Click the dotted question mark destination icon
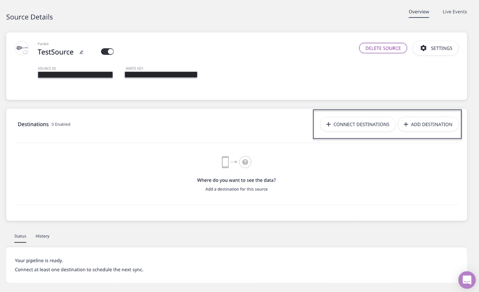 [x=245, y=162]
